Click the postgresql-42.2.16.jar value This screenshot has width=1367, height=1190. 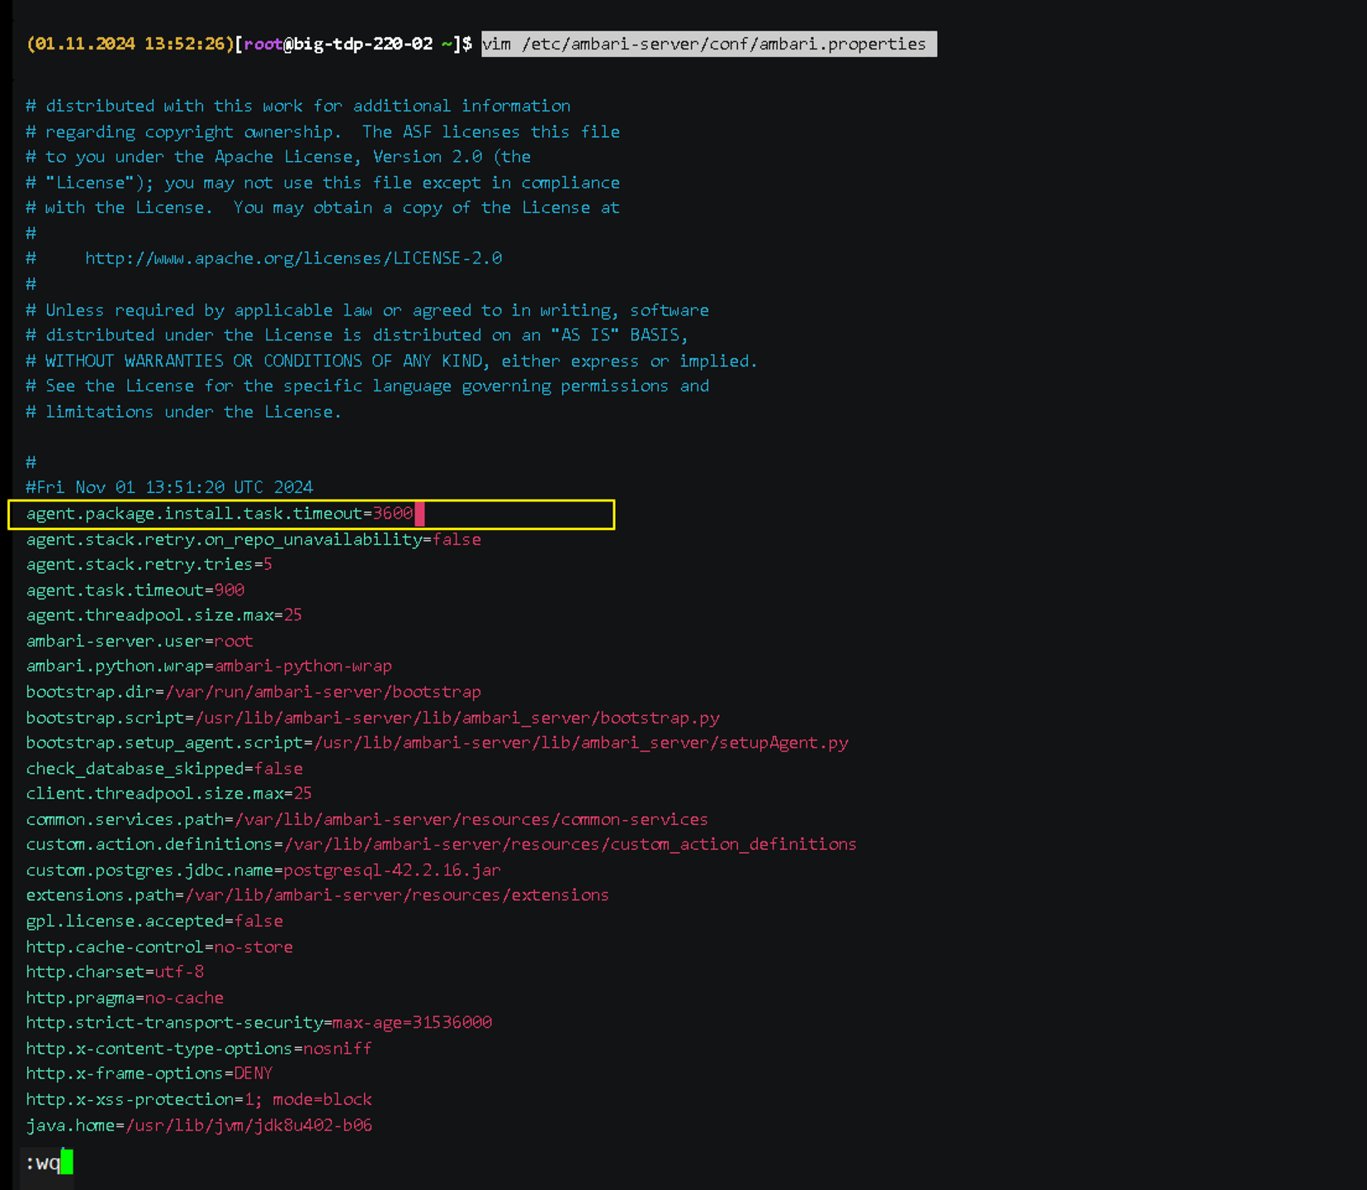(392, 870)
